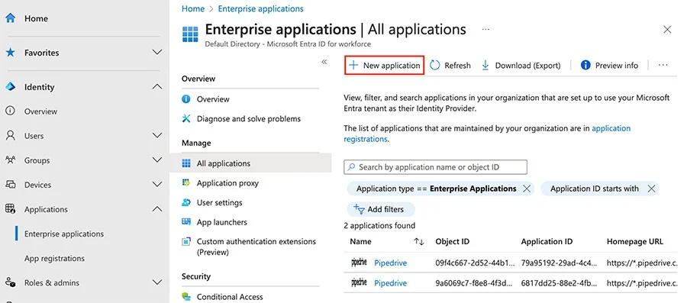Open Diagnose and solve problems
Screen dimensions: 687x303
pyautogui.click(x=248, y=118)
